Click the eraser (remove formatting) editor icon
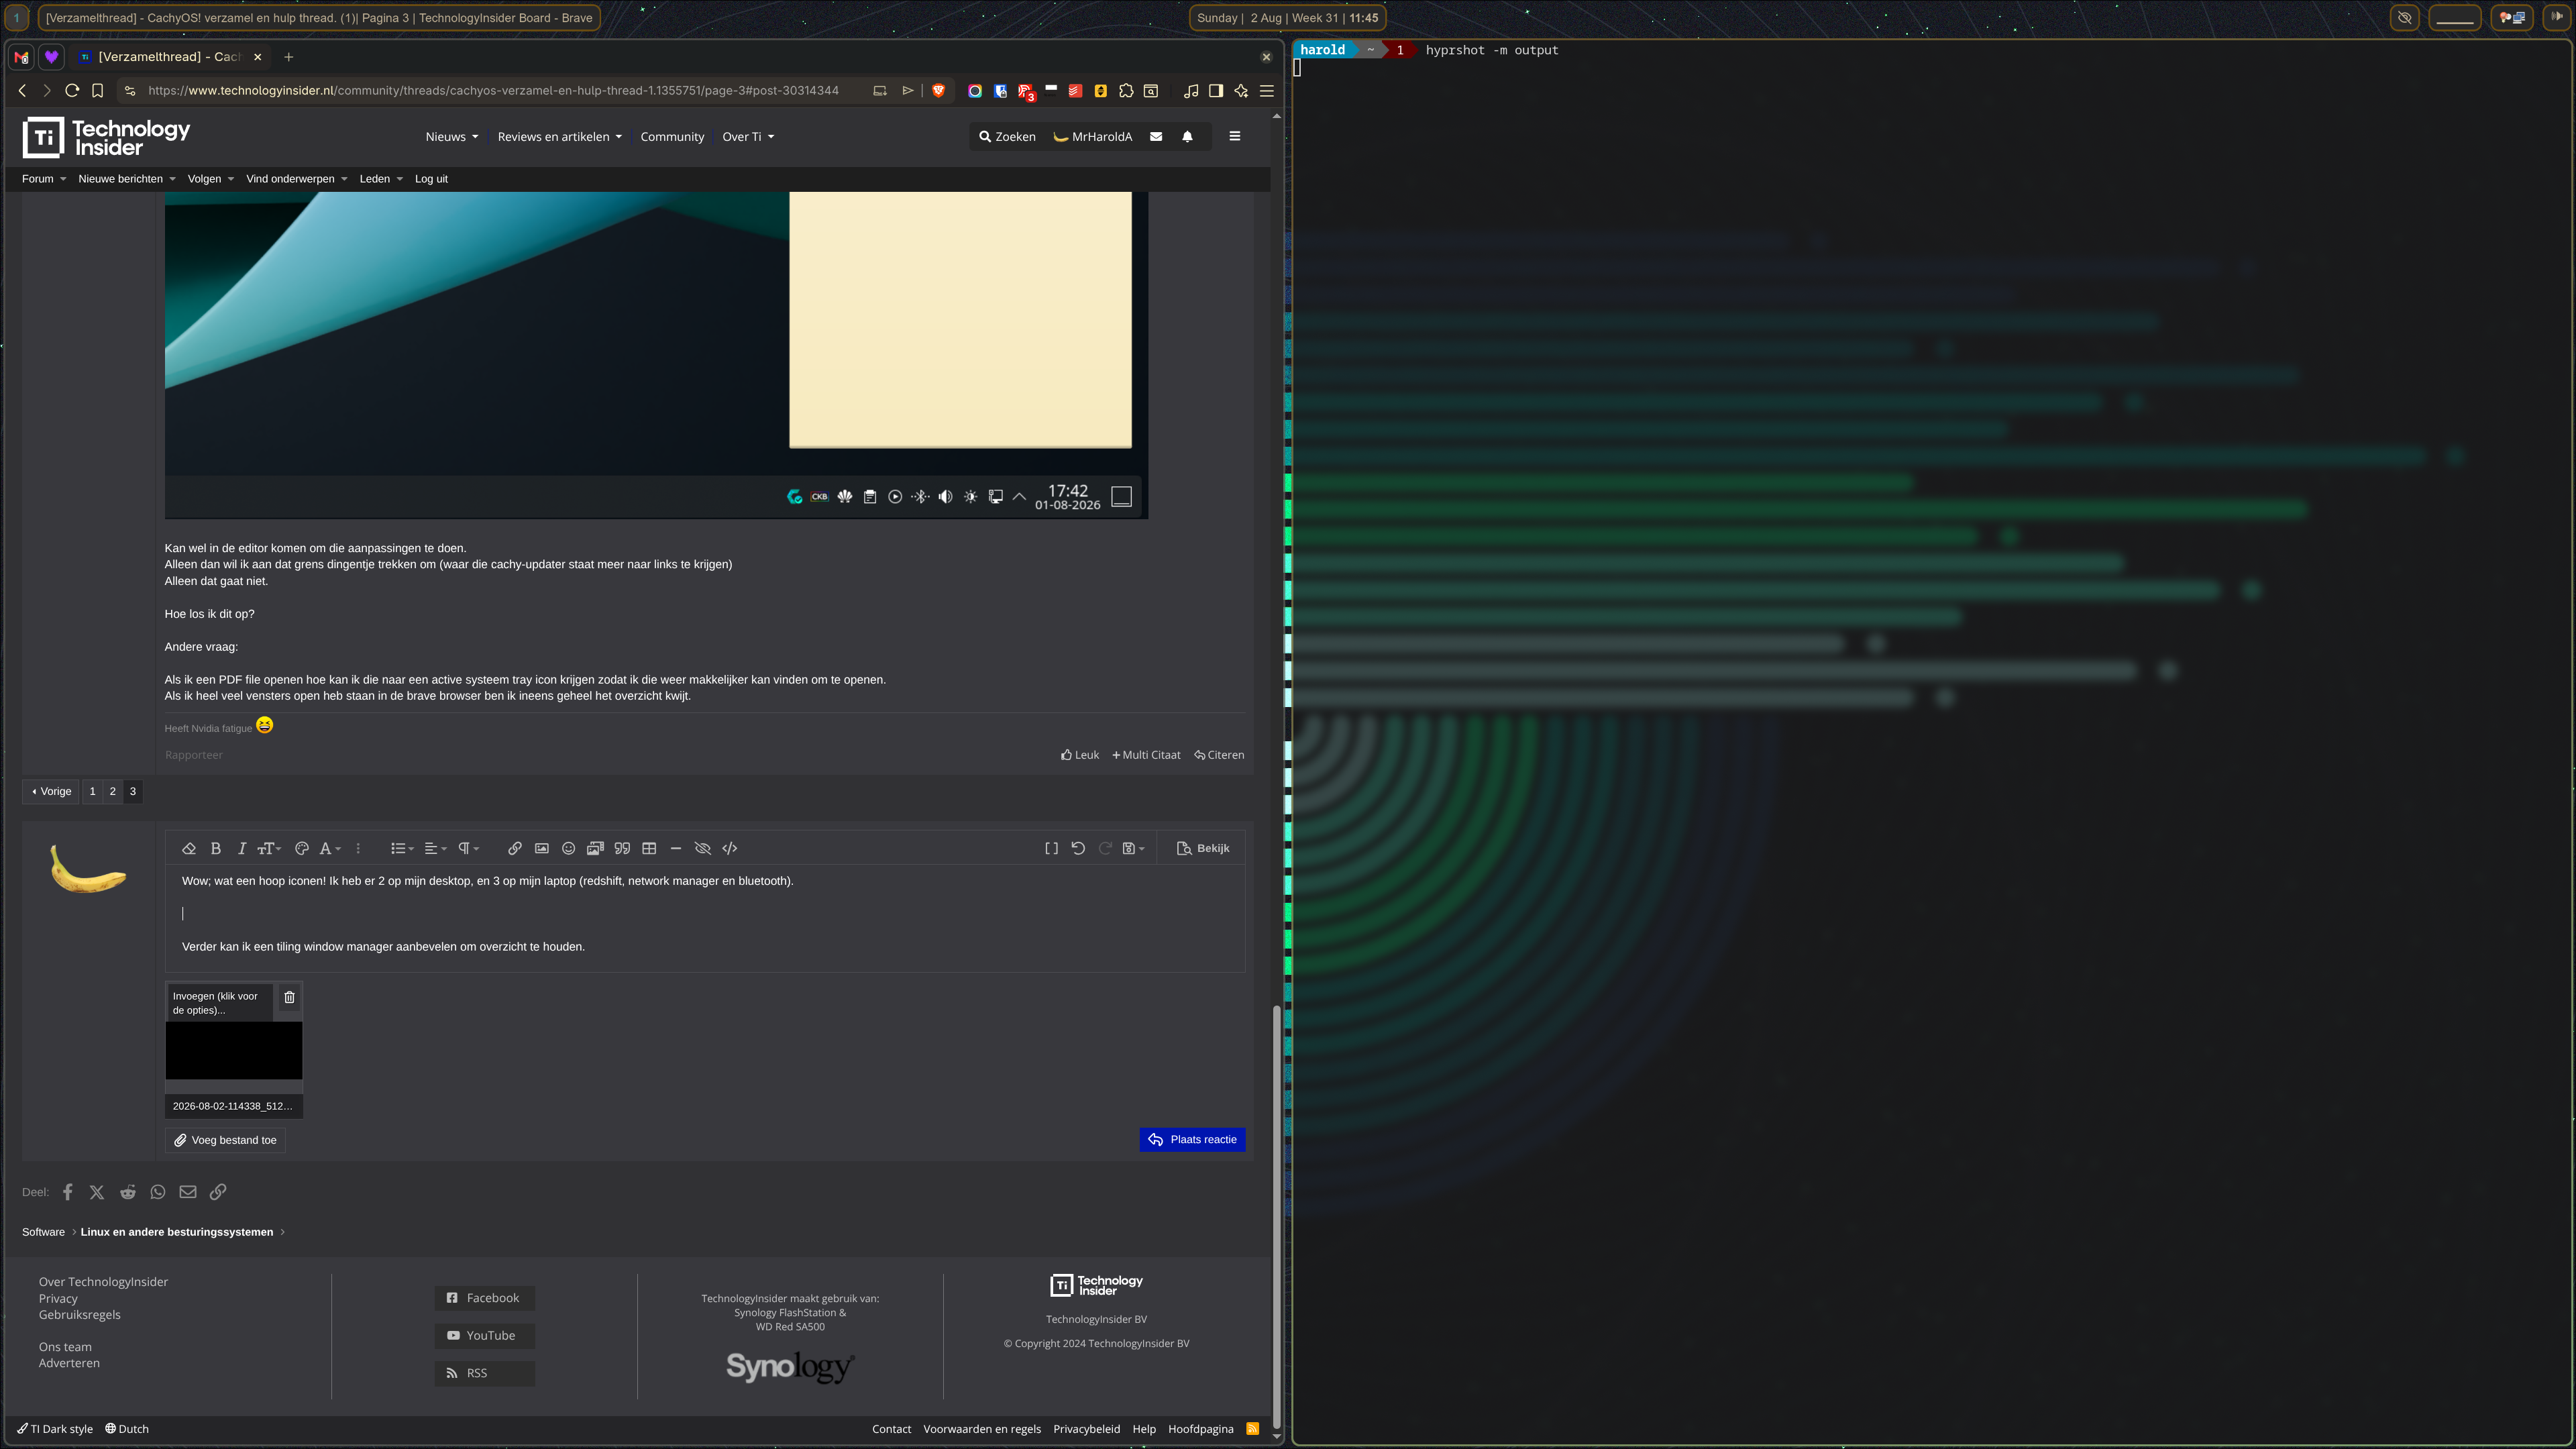 (x=188, y=849)
